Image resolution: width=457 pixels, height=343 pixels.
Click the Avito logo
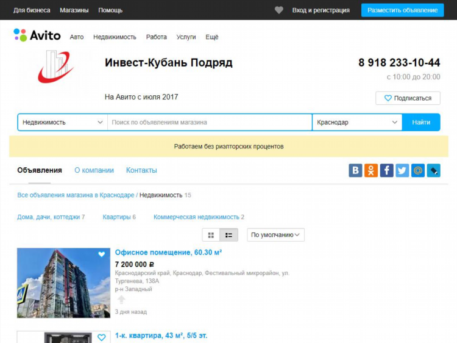pos(37,35)
